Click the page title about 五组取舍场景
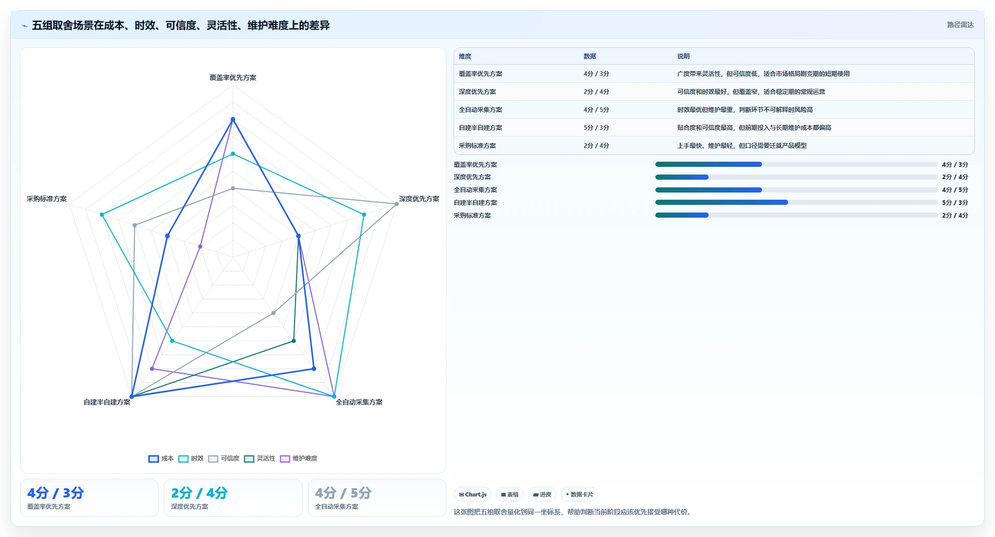Viewport: 995px width, 537px height. coord(181,25)
